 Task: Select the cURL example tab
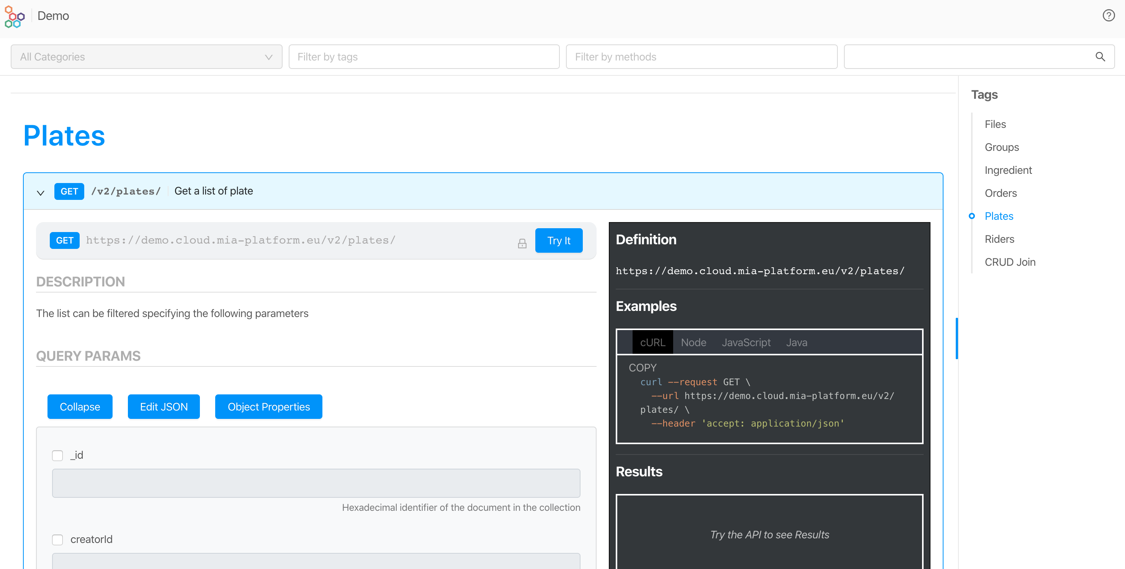[652, 342]
